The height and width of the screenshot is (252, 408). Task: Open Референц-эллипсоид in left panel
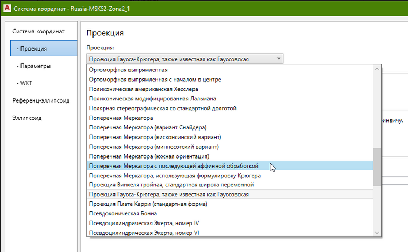41,100
